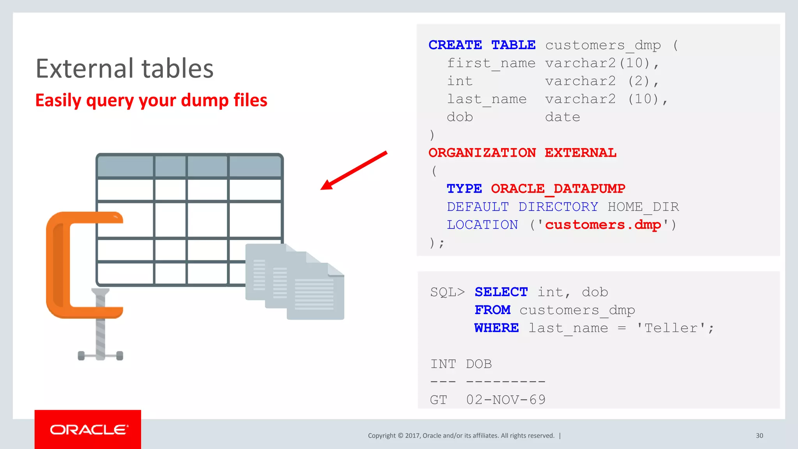Select the "External tables" title
The image size is (798, 449).
pos(125,69)
